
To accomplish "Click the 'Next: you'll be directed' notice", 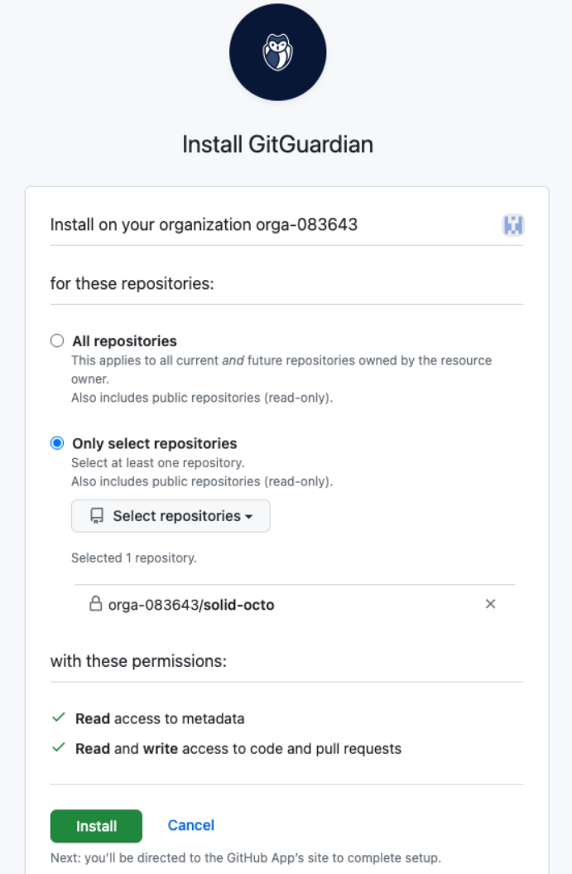I will pos(246,857).
